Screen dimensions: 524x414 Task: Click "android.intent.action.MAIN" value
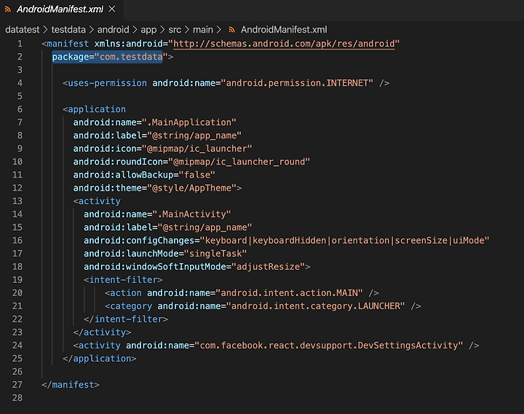click(289, 293)
